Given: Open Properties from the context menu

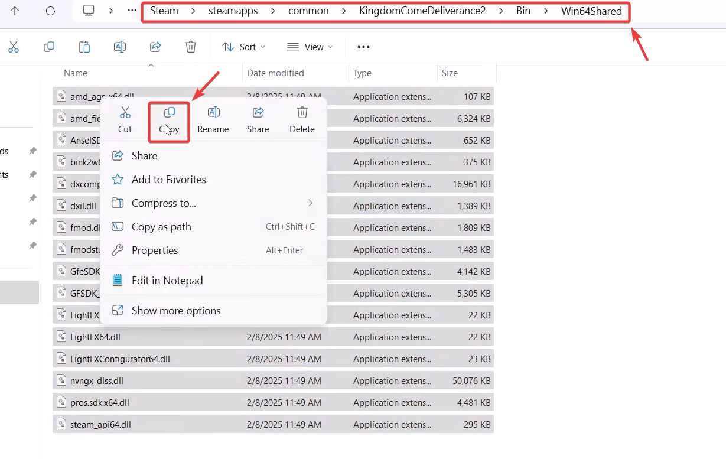Looking at the screenshot, I should 155,250.
